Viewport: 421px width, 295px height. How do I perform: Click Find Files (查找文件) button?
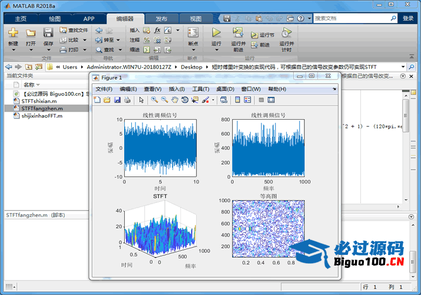pyautogui.click(x=74, y=30)
